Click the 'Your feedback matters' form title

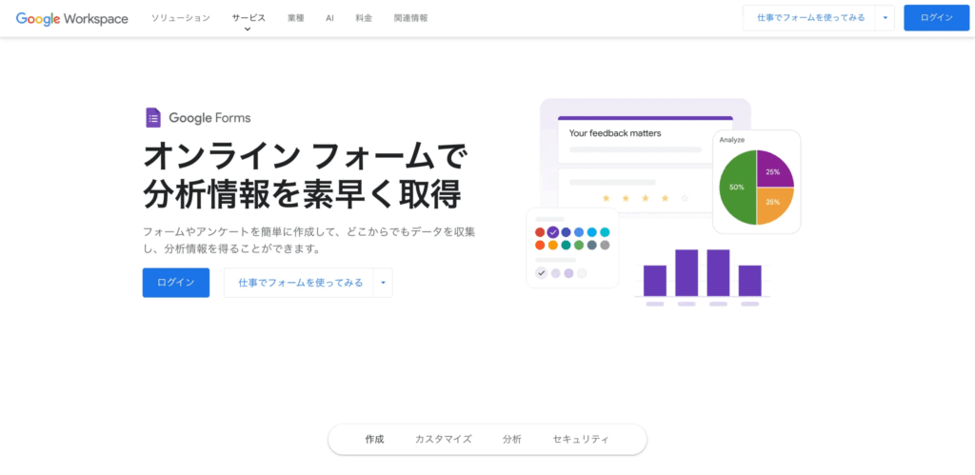pos(615,133)
